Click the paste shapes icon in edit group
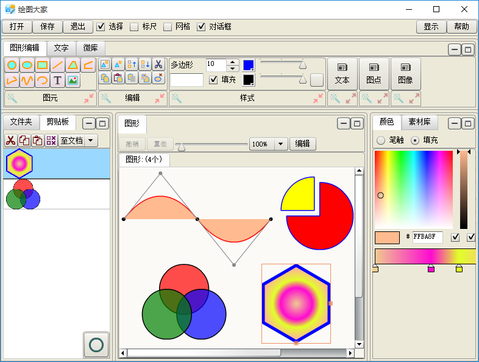 [118, 78]
